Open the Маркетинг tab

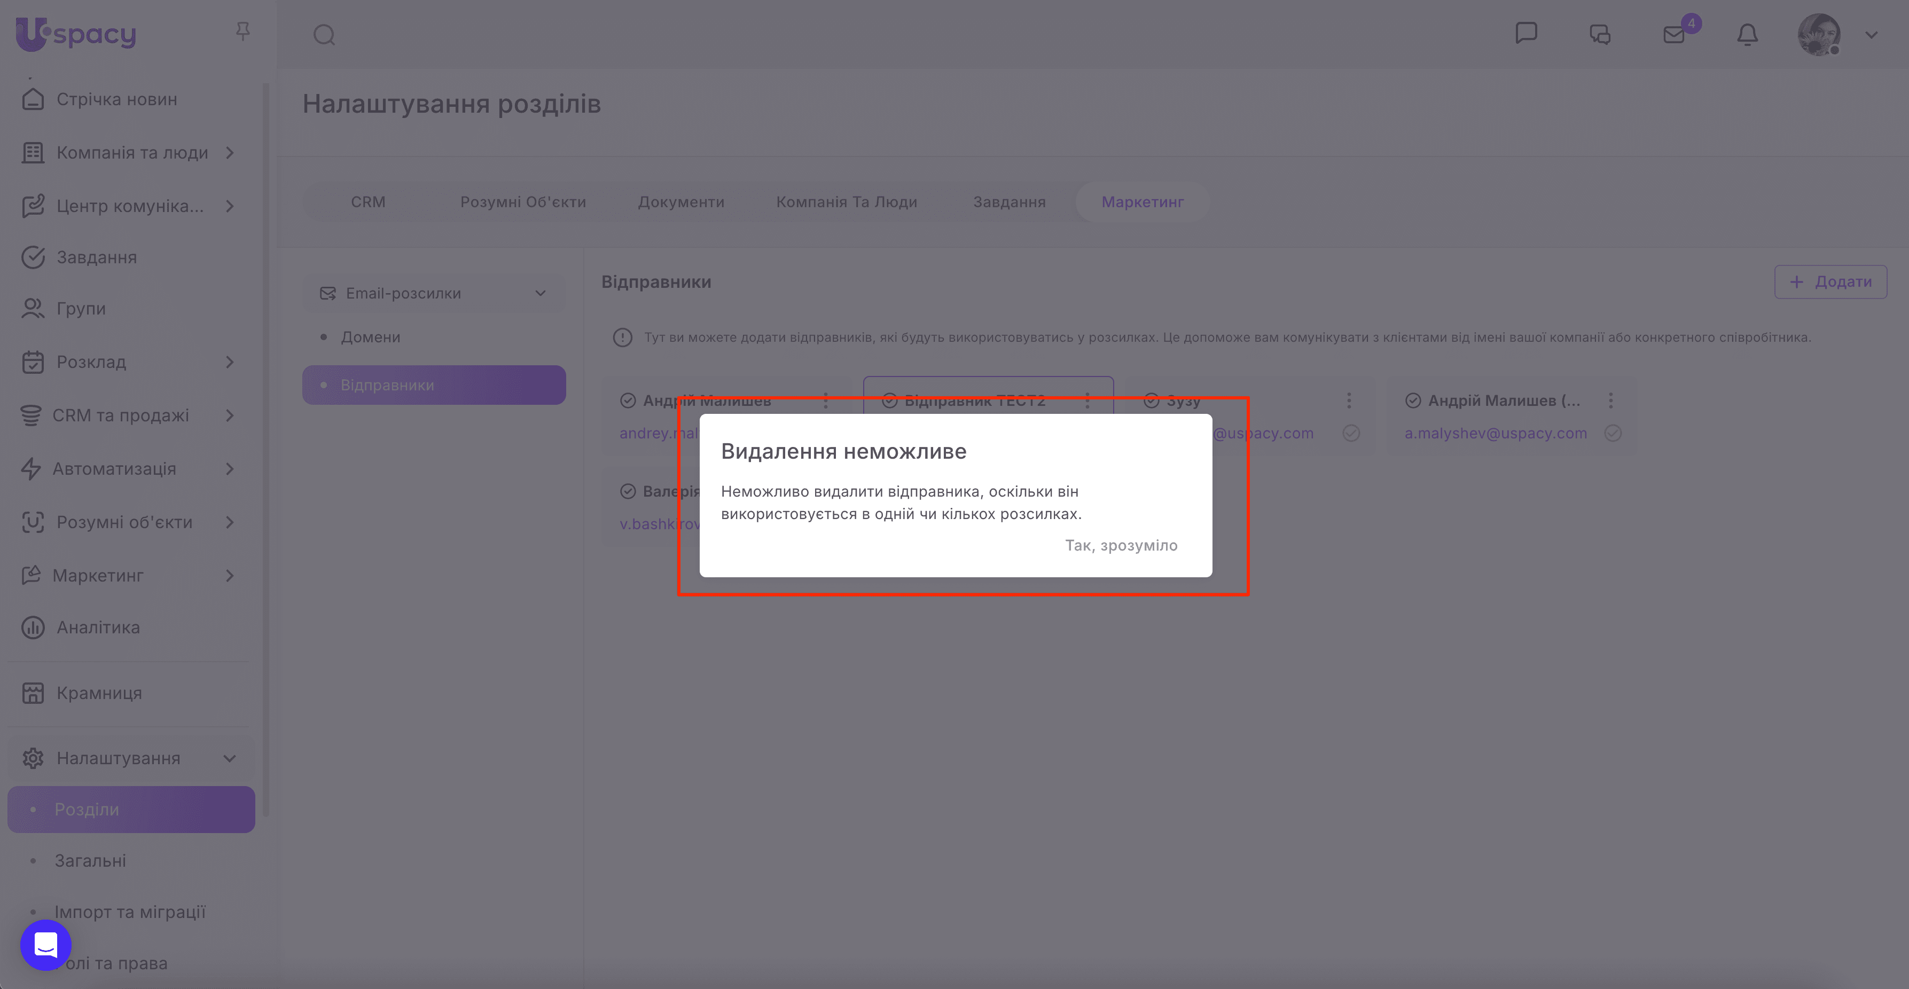pos(1142,201)
